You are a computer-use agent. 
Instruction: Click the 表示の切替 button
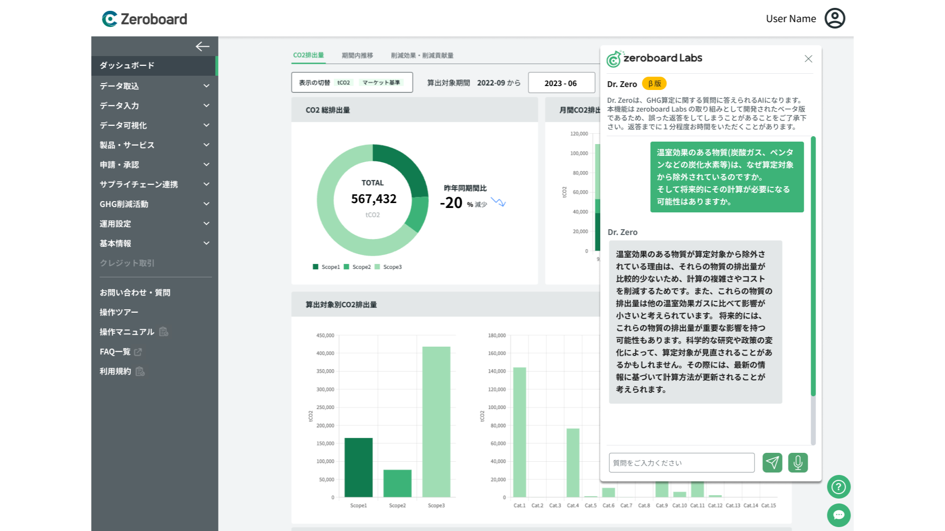pos(352,83)
